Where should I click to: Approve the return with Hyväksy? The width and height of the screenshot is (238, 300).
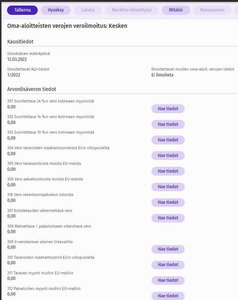pyautogui.click(x=56, y=10)
